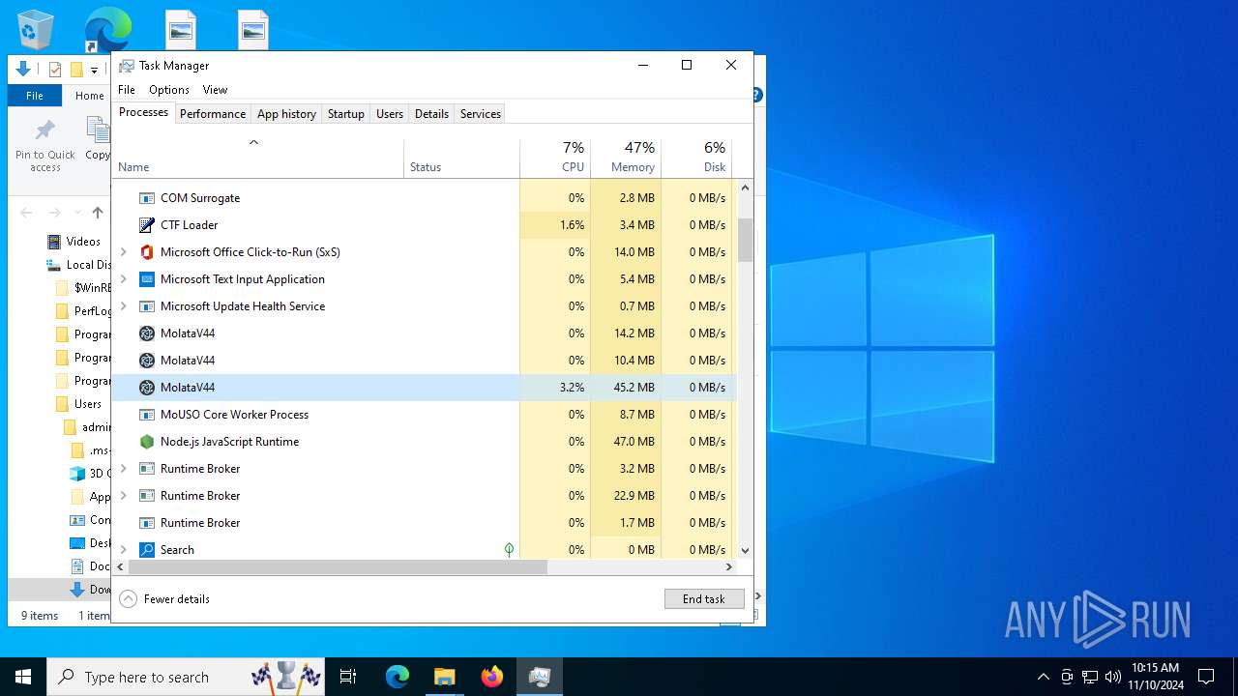Collapse with the Fewer details chevron

pyautogui.click(x=128, y=599)
